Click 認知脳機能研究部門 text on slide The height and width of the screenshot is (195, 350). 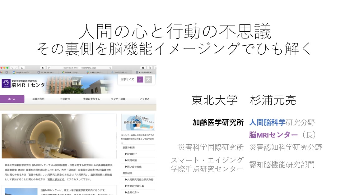click(x=282, y=165)
